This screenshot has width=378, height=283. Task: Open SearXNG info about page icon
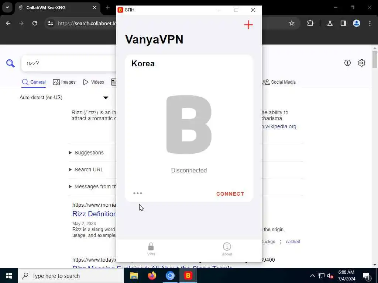347,63
